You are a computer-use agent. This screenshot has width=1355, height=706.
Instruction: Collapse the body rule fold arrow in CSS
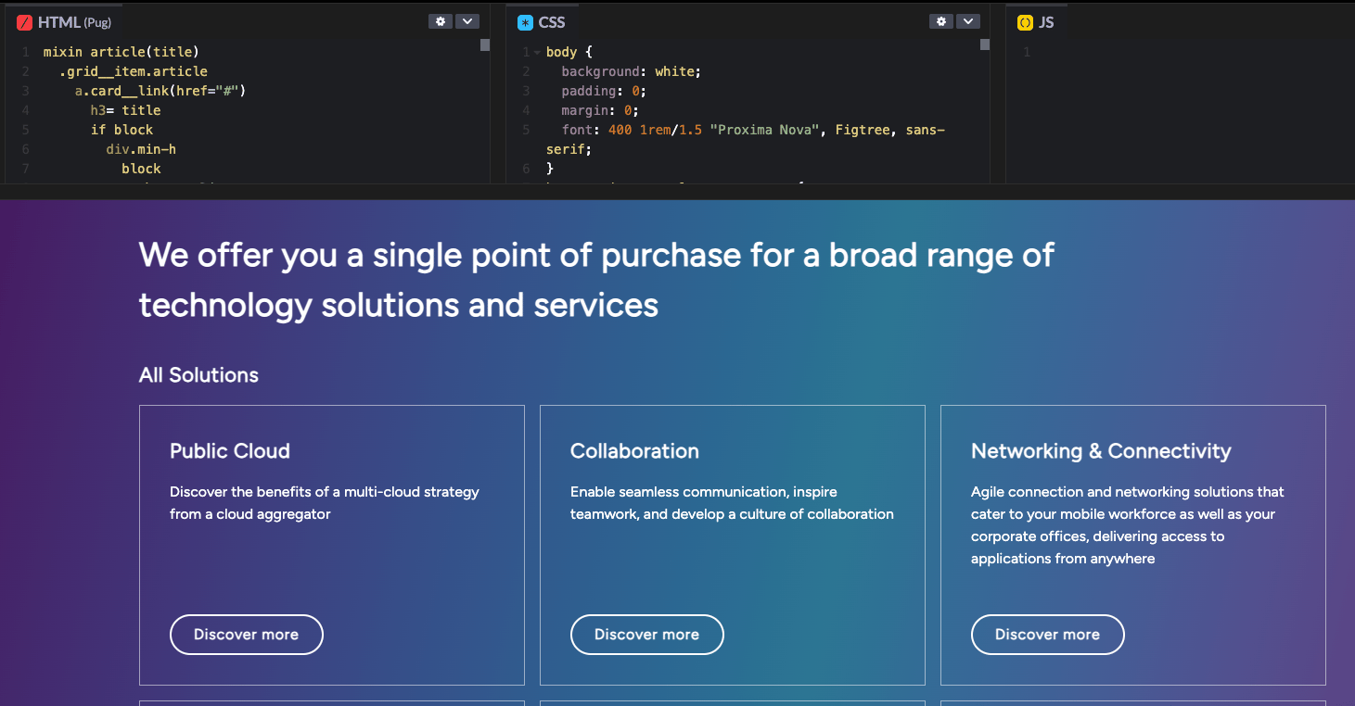pos(537,53)
